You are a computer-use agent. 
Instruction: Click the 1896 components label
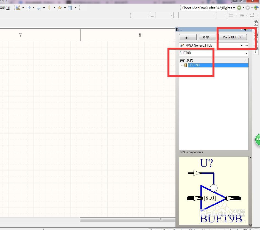point(191,152)
